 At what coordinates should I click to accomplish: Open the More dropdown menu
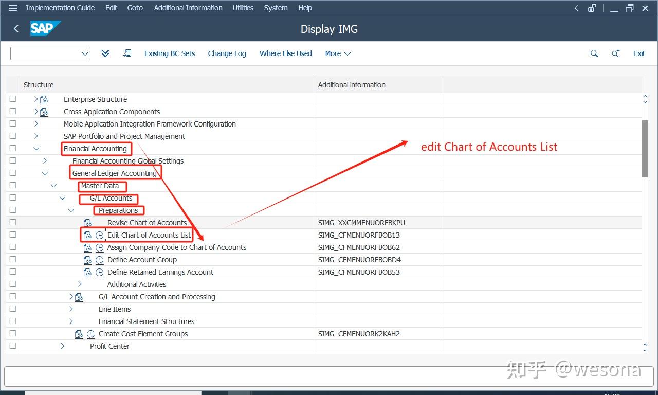coord(337,53)
